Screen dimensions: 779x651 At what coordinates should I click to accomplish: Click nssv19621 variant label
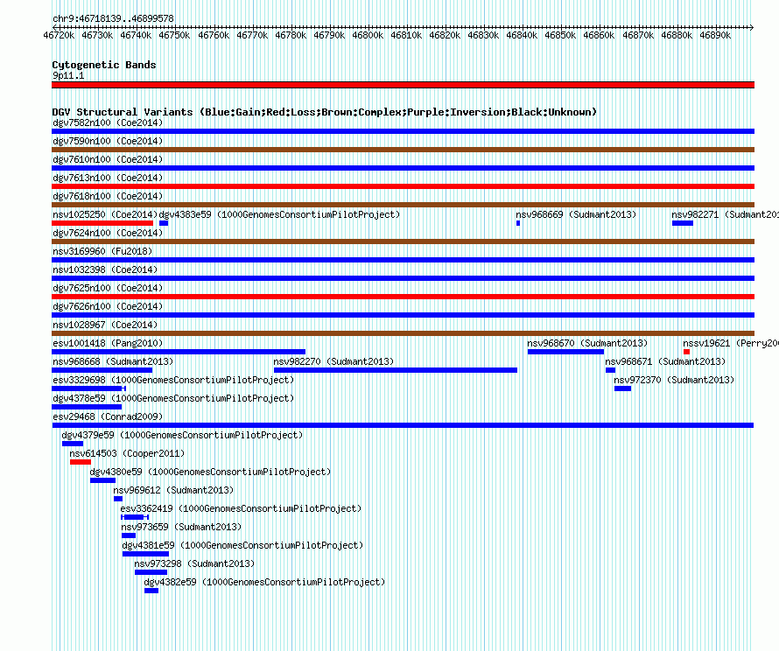coord(730,343)
